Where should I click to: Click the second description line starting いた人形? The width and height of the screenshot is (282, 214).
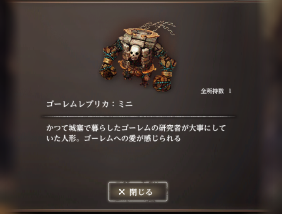(x=113, y=138)
